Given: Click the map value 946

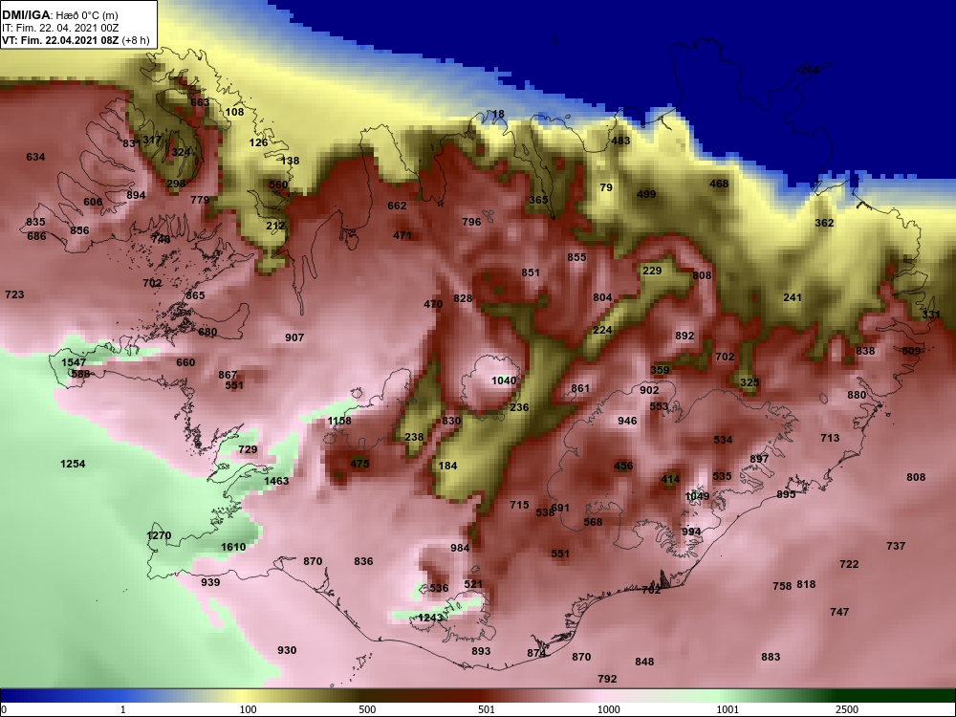Looking at the screenshot, I should [627, 421].
